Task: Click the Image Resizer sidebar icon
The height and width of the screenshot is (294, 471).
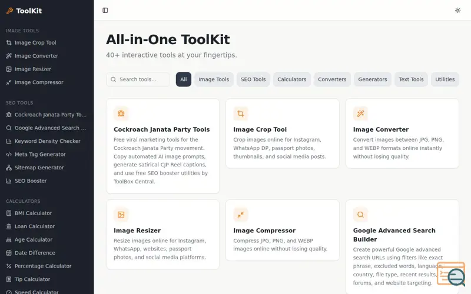Action: coord(9,69)
